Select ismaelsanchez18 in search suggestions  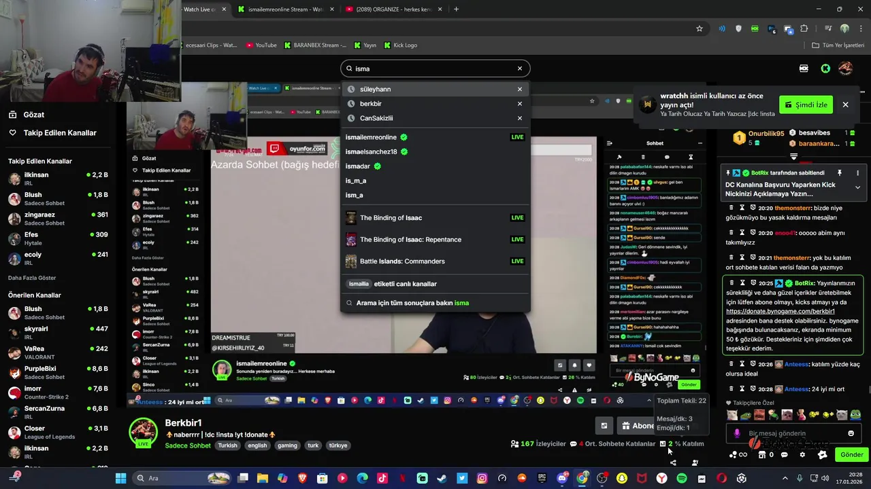pyautogui.click(x=435, y=151)
